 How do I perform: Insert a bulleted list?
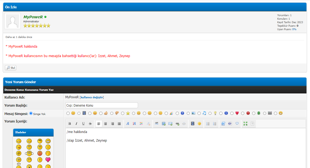tap(208, 124)
